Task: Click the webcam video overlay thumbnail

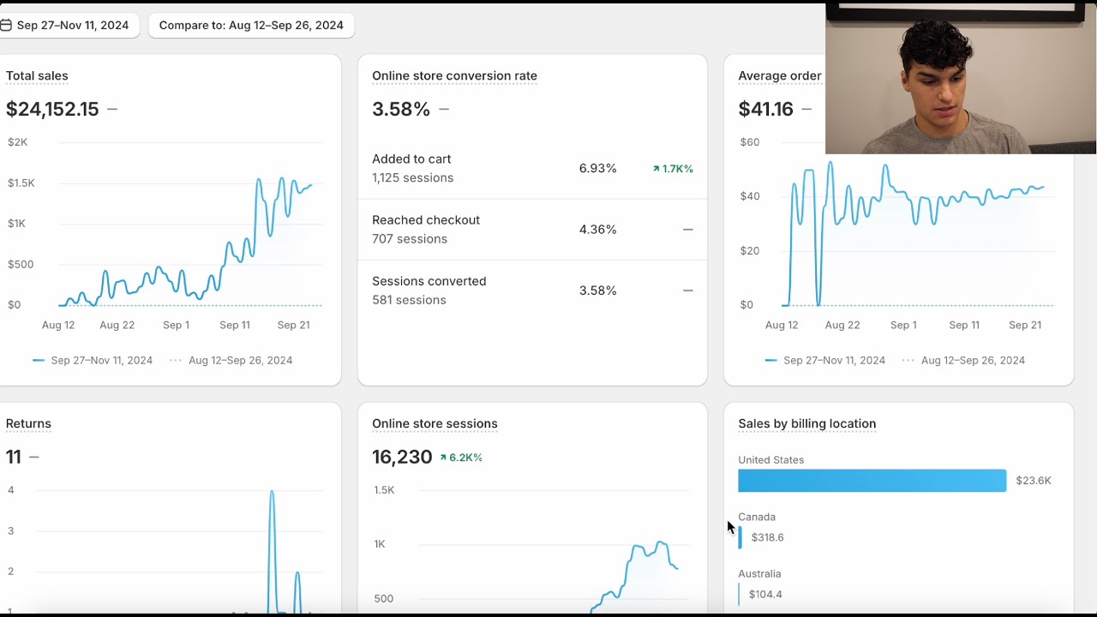Action: pos(961,79)
